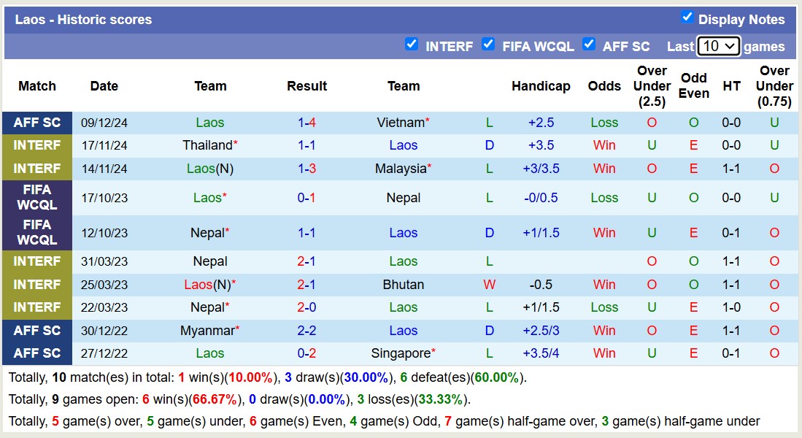Click the Bhutan team name
The width and height of the screenshot is (802, 438).
pyautogui.click(x=404, y=284)
